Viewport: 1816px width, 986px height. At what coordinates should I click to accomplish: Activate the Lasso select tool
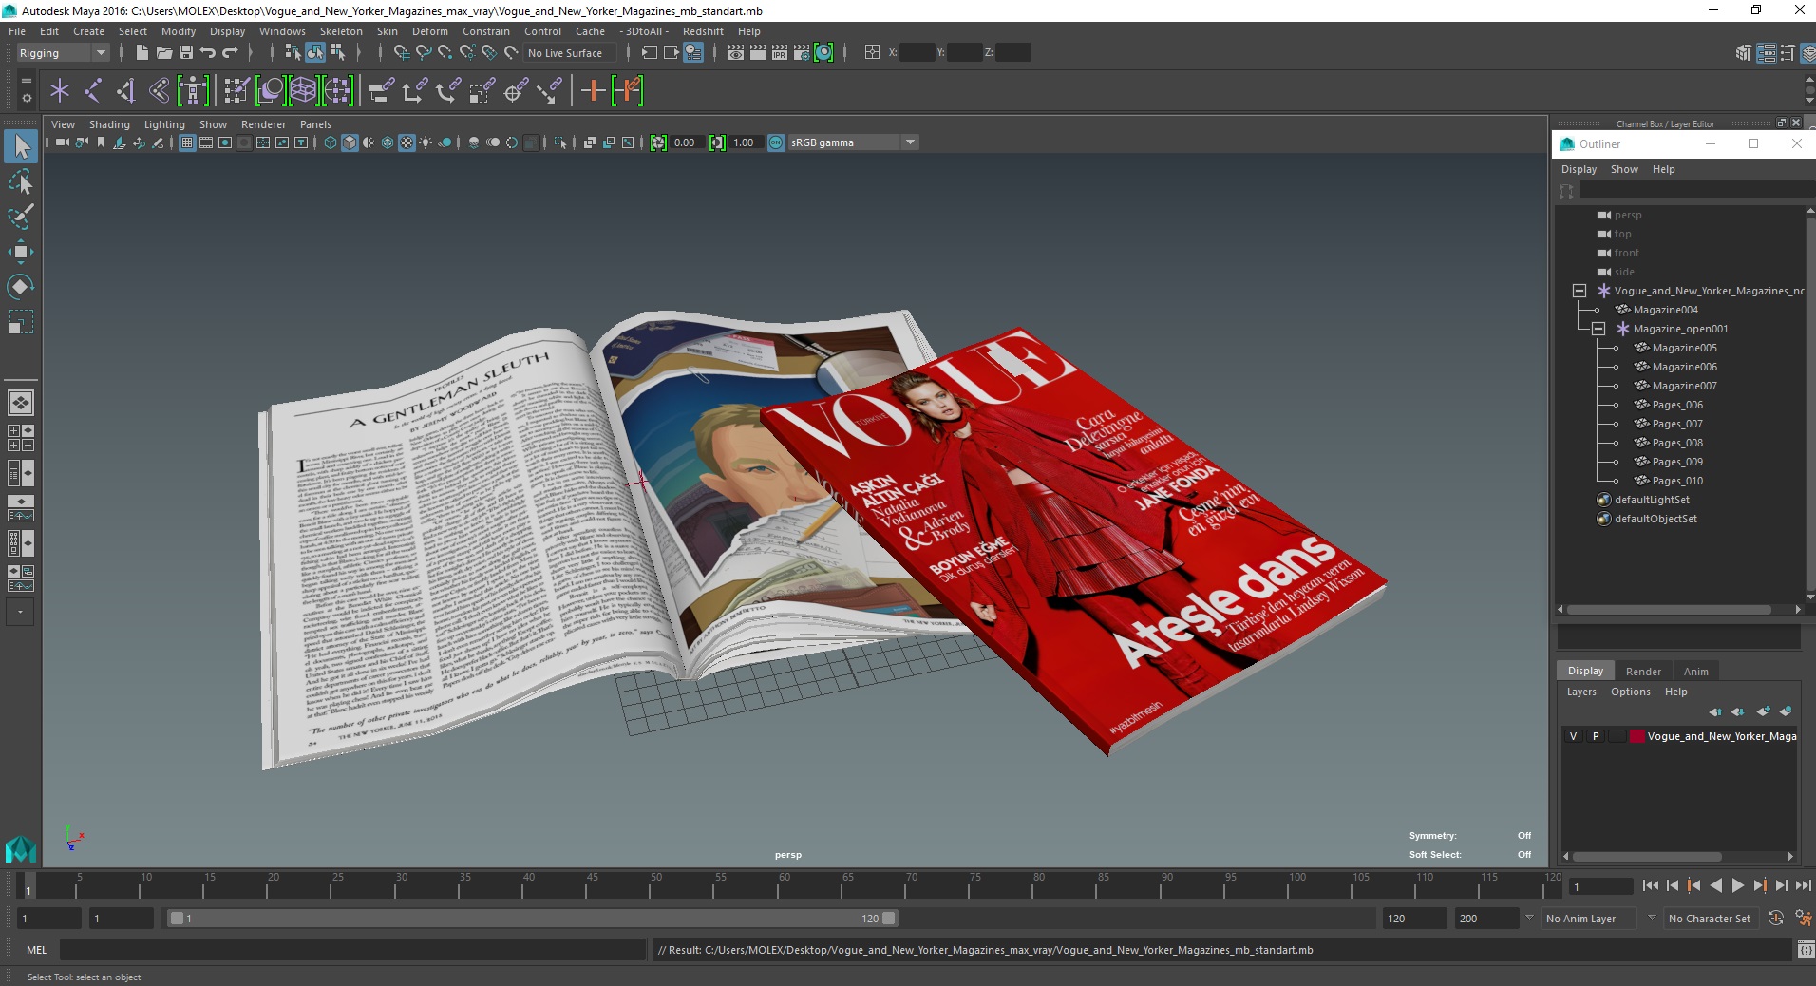tap(21, 181)
